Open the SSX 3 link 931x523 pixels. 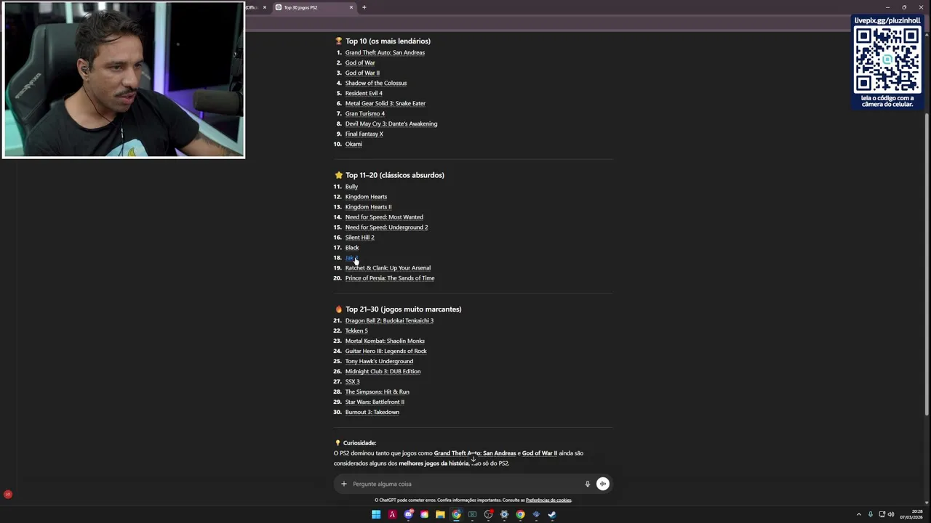(x=353, y=381)
